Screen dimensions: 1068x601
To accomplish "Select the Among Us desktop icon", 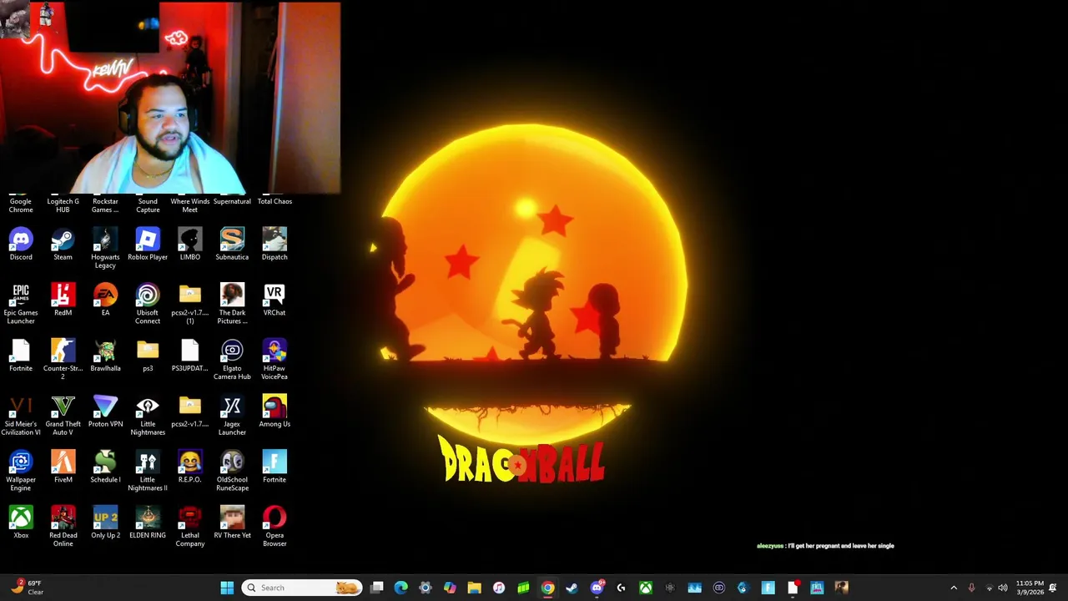I will click(275, 412).
